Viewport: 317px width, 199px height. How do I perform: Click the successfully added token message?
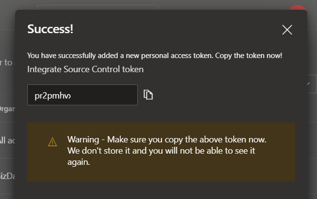point(155,56)
